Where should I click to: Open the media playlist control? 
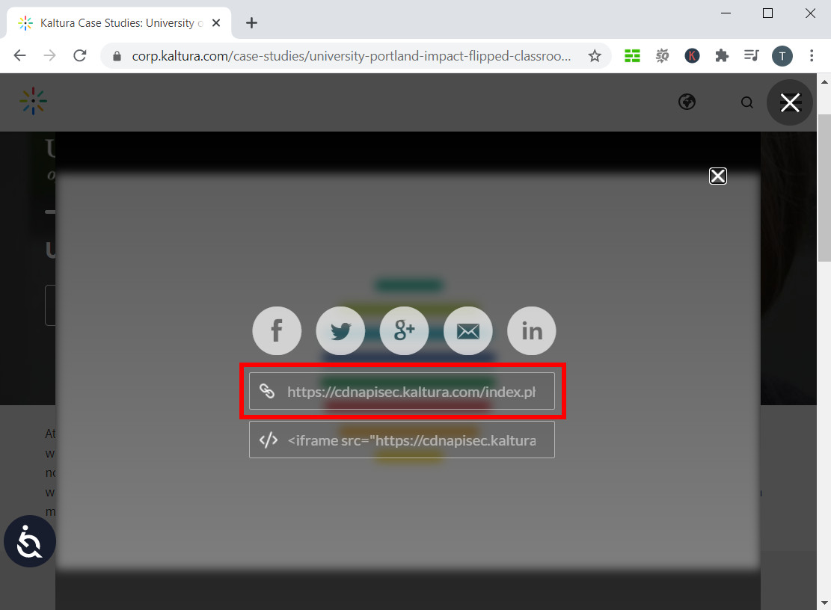coord(752,55)
